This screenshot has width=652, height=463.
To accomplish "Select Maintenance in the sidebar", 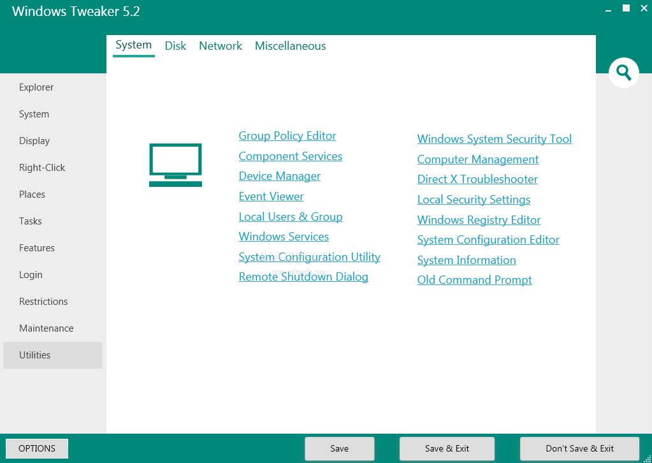I will 52,328.
